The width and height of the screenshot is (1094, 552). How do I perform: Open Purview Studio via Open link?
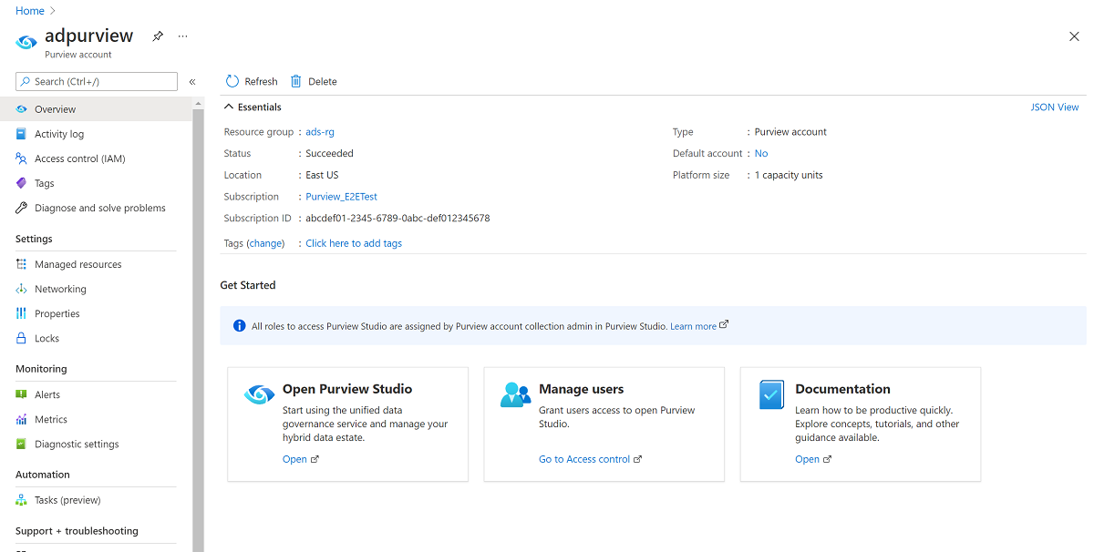[x=294, y=459]
